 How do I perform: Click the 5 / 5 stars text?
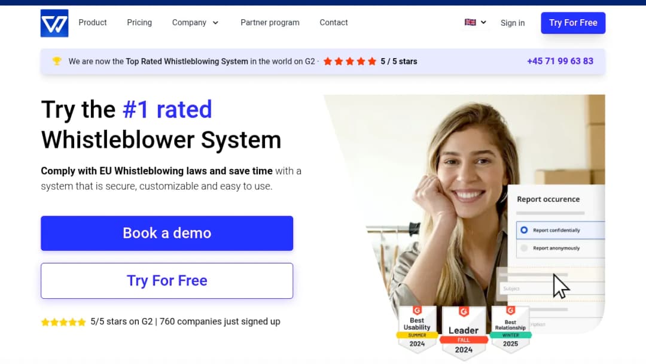tap(399, 62)
